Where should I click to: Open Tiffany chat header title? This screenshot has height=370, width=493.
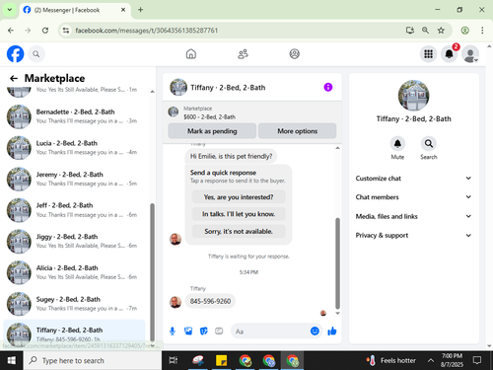[228, 88]
